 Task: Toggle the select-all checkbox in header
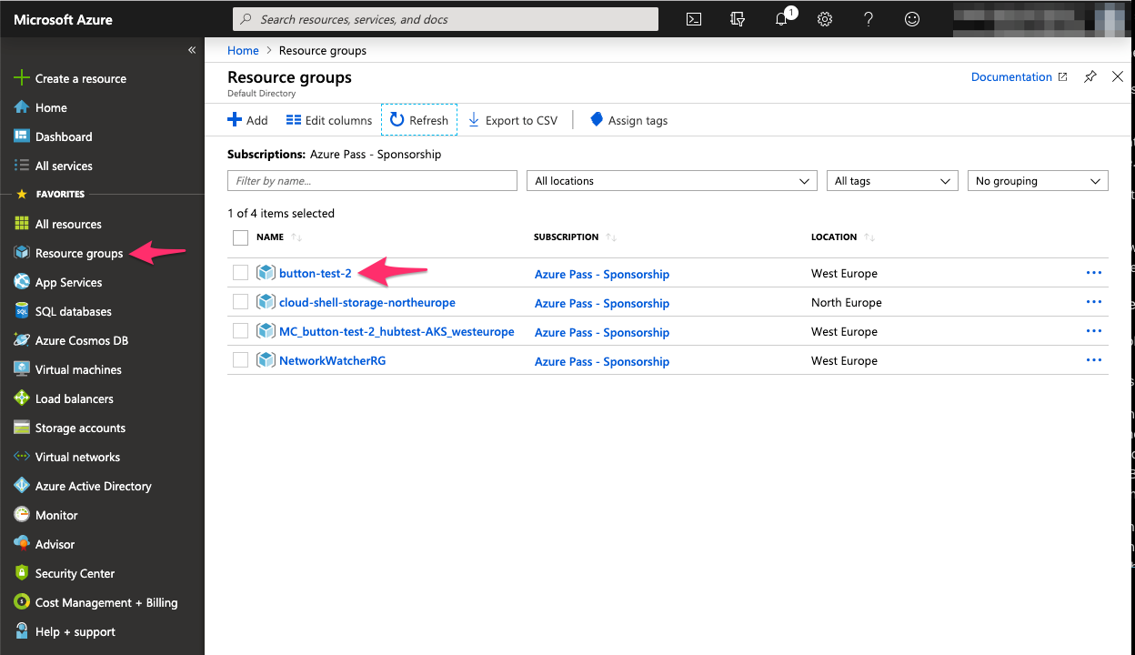coord(240,237)
